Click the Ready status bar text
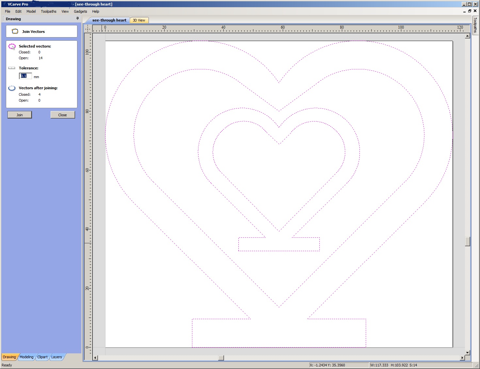480x369 pixels. click(7, 365)
